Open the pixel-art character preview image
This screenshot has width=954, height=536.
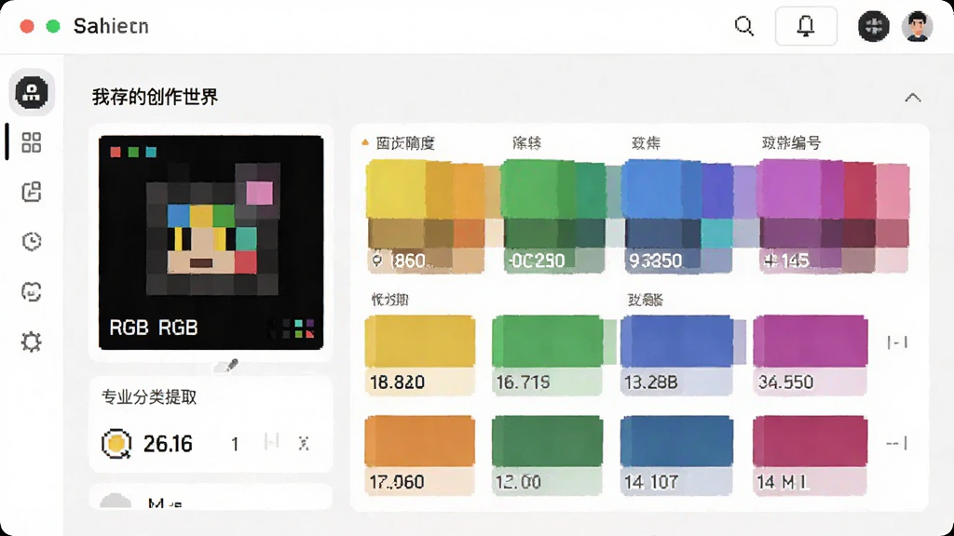(x=211, y=243)
